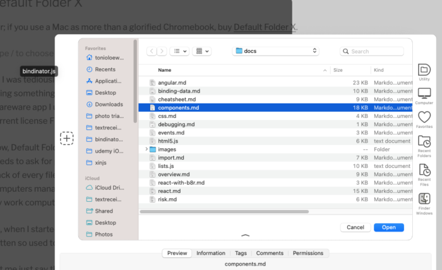Select the risk.md file
The height and width of the screenshot is (270, 442).
point(275,199)
